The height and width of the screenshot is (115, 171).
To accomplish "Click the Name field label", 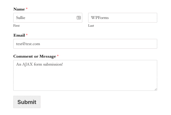I will pos(19,9).
